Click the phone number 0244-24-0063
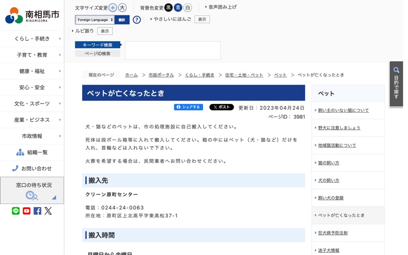The height and width of the screenshot is (255, 408). (x=122, y=208)
